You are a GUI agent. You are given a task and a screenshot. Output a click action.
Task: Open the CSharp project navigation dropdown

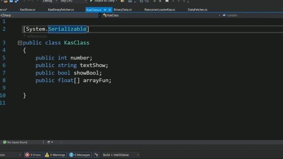[x=49, y=15]
